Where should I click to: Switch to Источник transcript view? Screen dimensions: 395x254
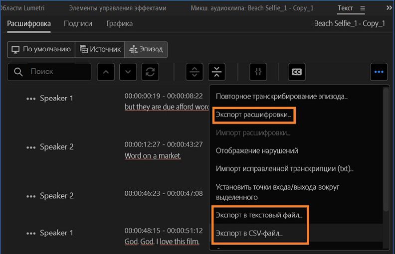pos(100,49)
